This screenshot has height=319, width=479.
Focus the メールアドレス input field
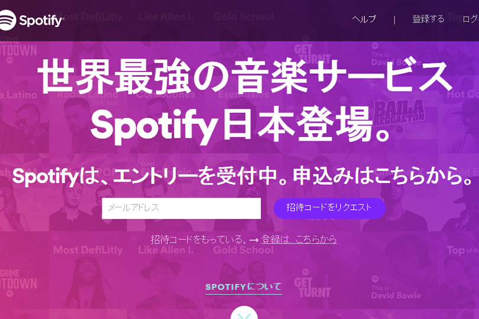coord(181,208)
